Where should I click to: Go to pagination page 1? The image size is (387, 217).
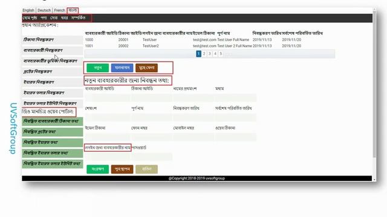click(x=199, y=54)
